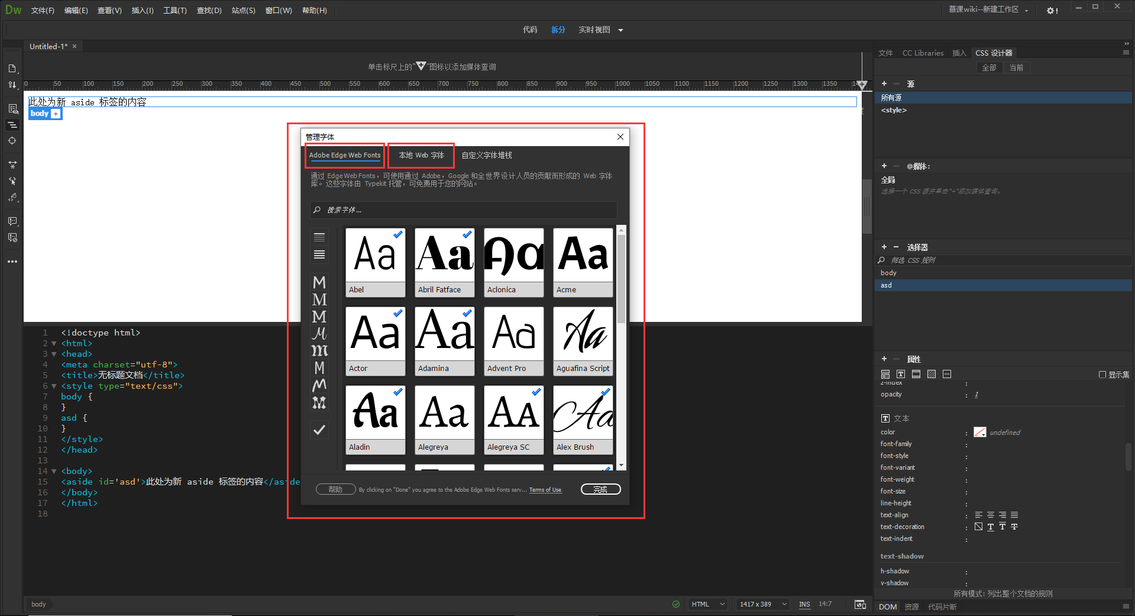Collapse the body tag on line 14
1135x616 pixels.
point(54,471)
